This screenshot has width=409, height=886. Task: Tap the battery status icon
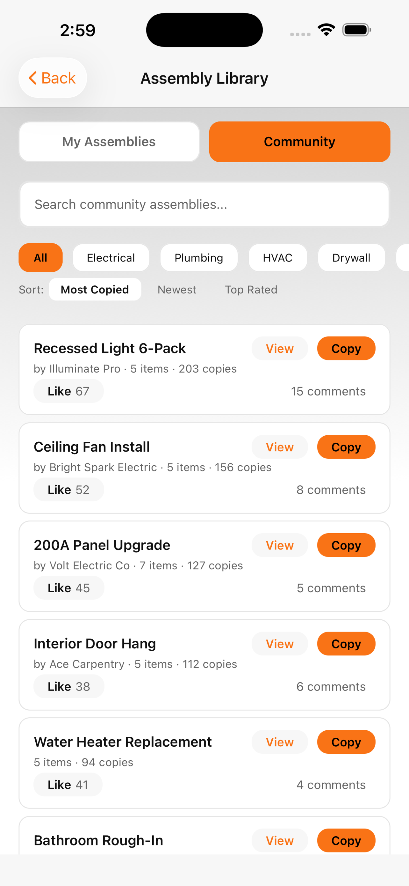[x=356, y=30]
